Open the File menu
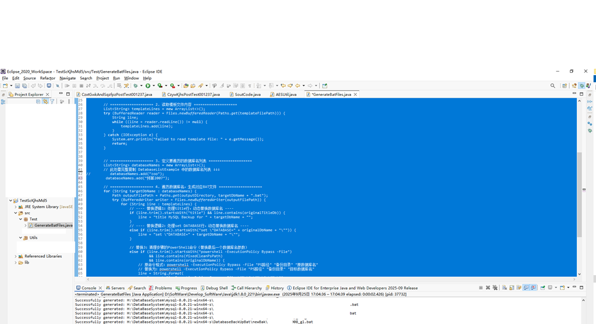This screenshot has height=324, width=596. coord(5,79)
